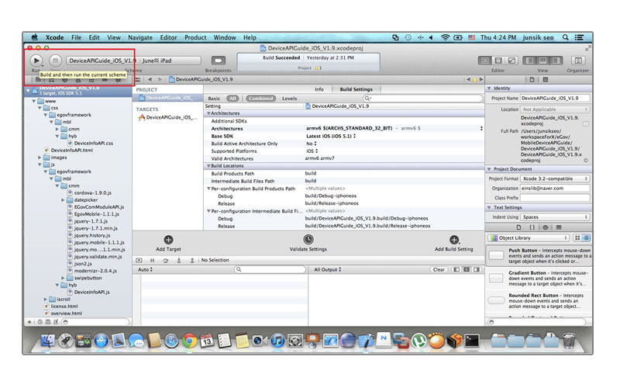The image size is (620, 388).
Task: Switch to the Combined view toggle
Action: (x=260, y=99)
